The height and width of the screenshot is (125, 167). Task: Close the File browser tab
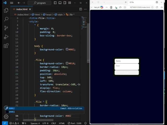coord(130,2)
